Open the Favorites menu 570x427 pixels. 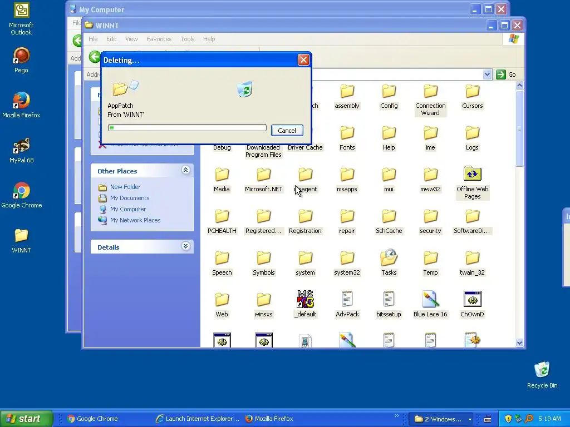(159, 39)
